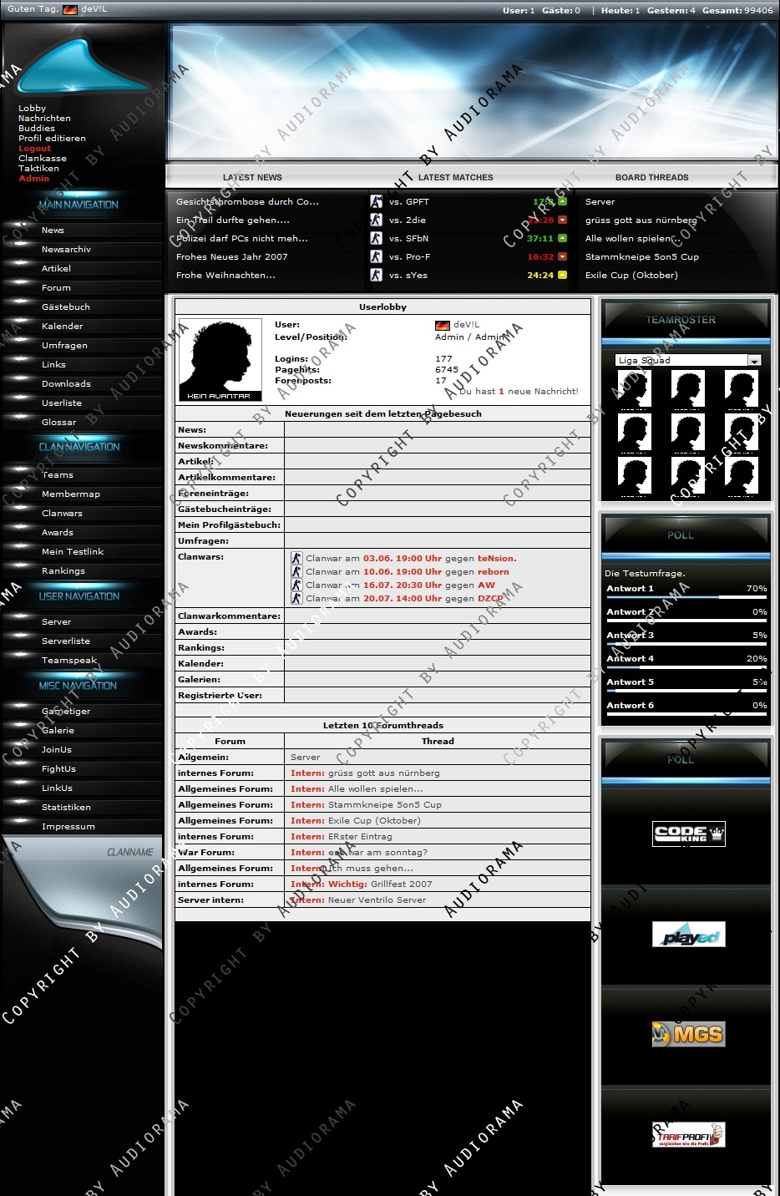This screenshot has width=780, height=1196.
Task: Click the Antwort 1 poll result bar
Action: point(685,597)
